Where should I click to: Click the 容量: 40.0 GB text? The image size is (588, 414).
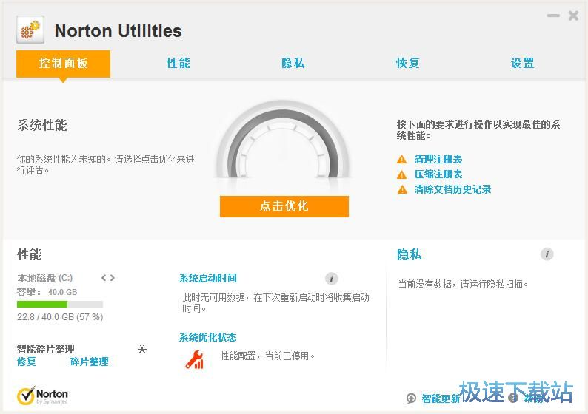(x=47, y=292)
